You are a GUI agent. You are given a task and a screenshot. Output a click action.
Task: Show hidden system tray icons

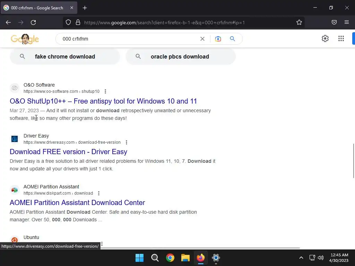pos(301,258)
